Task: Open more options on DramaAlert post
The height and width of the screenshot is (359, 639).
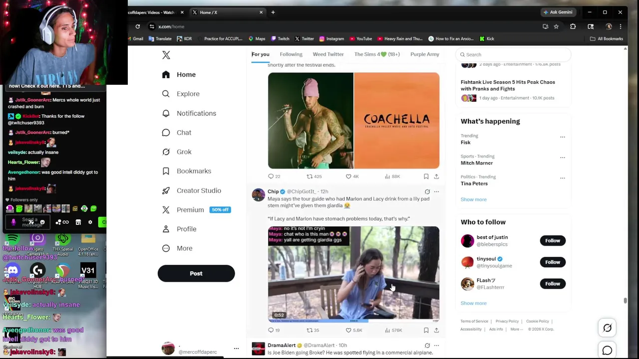Action: pos(436,345)
